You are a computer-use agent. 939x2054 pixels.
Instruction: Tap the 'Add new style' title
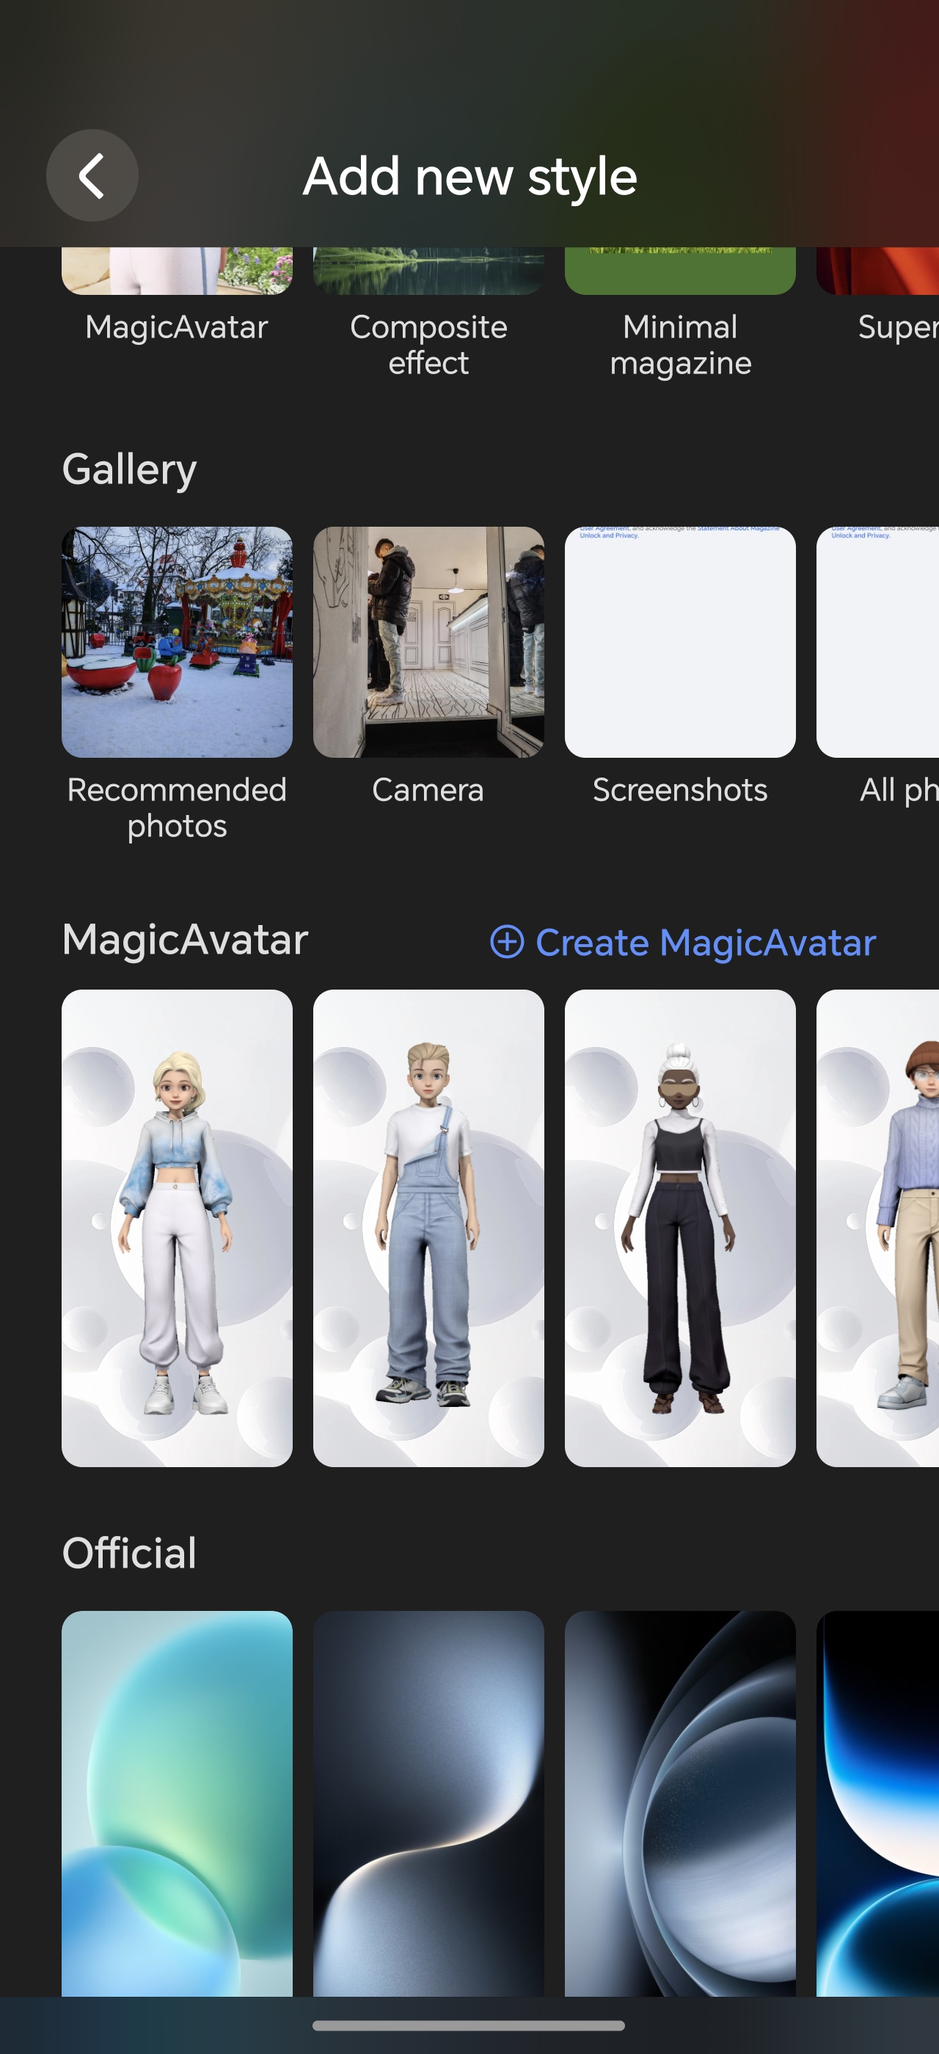(469, 175)
